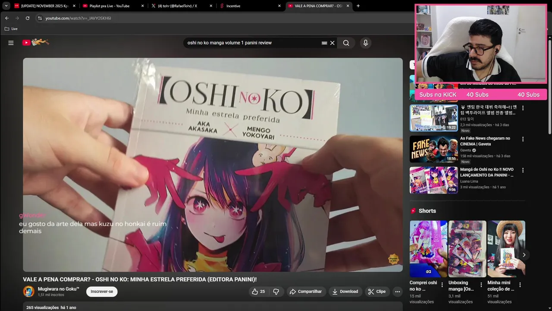Clear the search box with X
The height and width of the screenshot is (311, 552).
(332, 43)
